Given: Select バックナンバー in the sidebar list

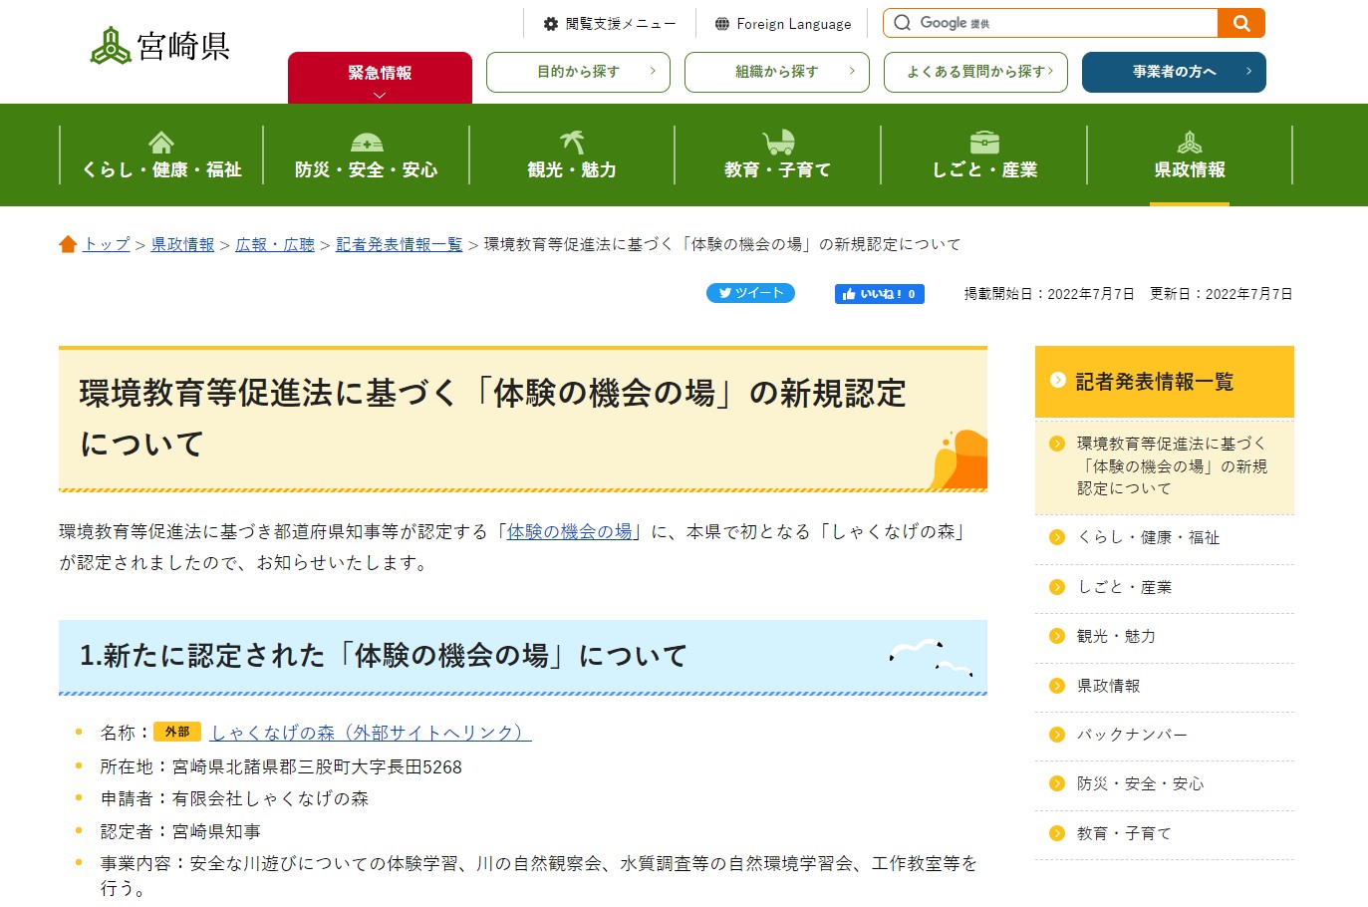Looking at the screenshot, I should [x=1132, y=735].
